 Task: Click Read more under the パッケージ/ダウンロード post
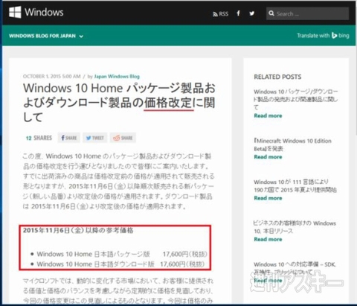(268, 115)
